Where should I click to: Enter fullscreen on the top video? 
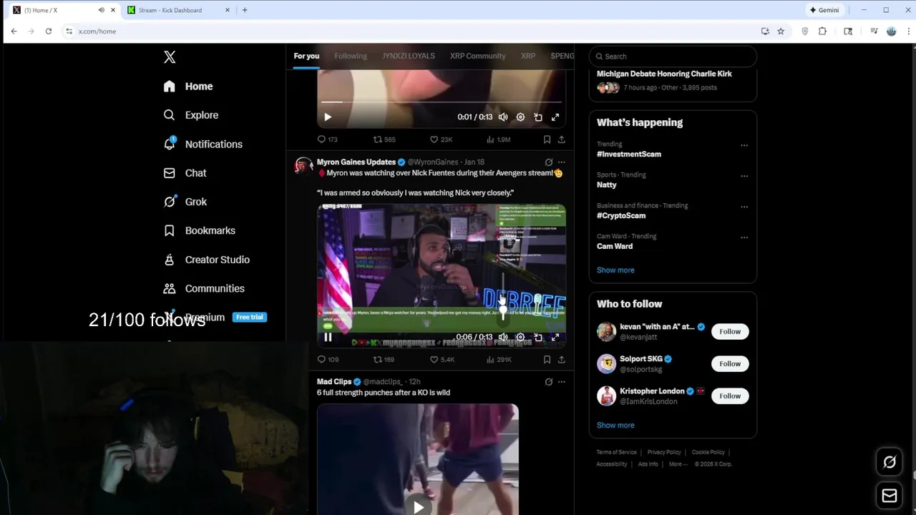coord(555,117)
